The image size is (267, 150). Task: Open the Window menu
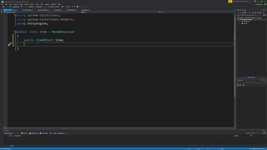53,4
